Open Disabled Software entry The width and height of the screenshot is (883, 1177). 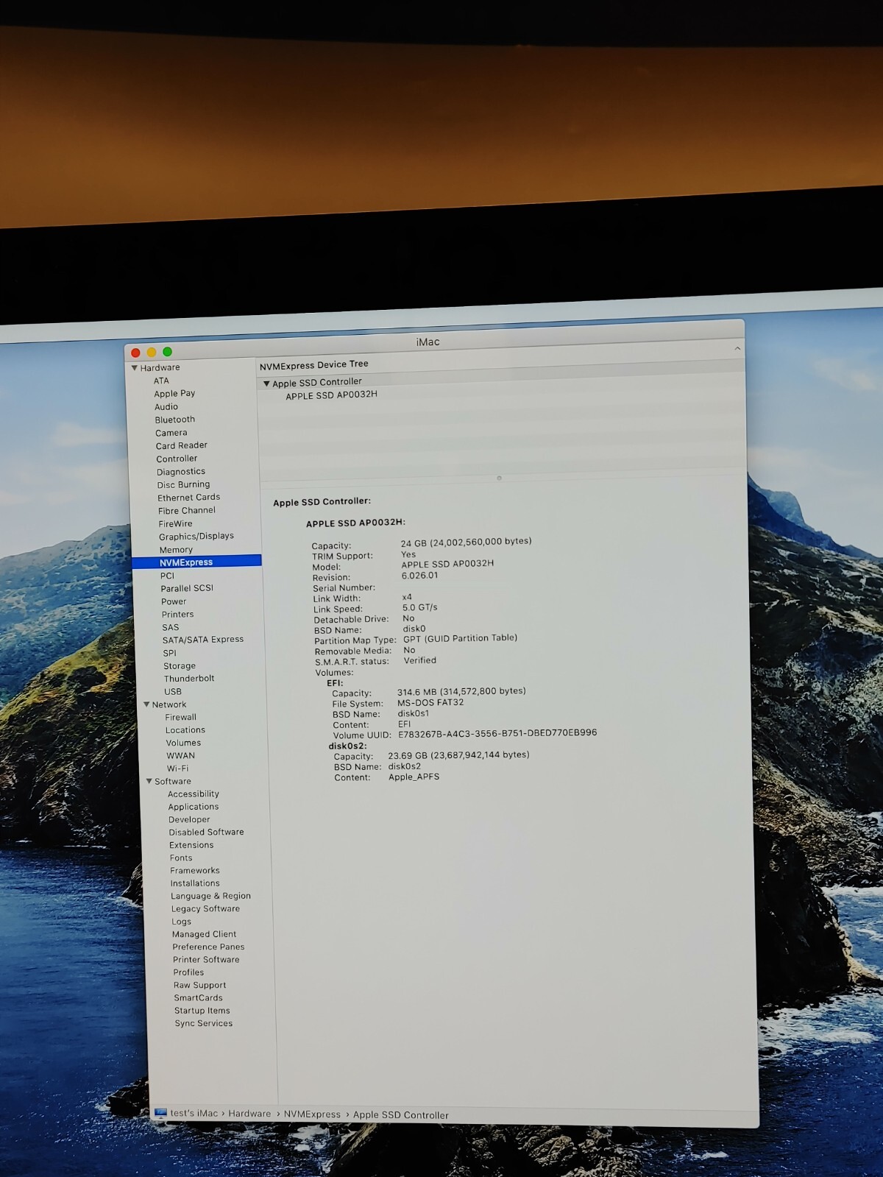tap(206, 833)
